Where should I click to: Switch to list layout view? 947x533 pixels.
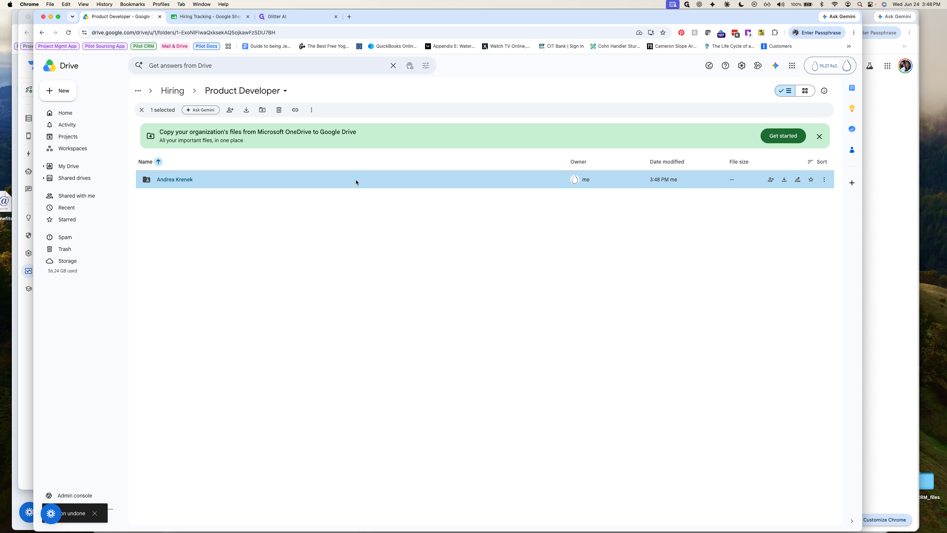[x=785, y=91]
